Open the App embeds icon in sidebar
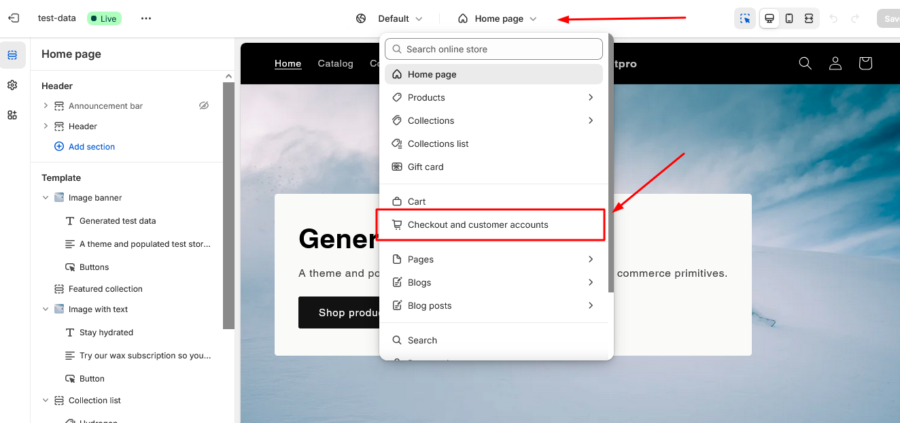The width and height of the screenshot is (900, 423). click(12, 115)
